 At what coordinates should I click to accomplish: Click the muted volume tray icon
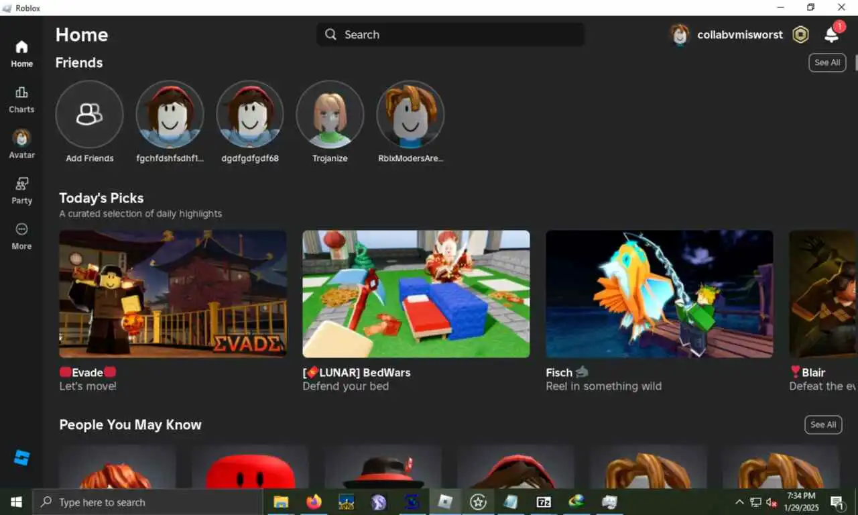point(772,502)
